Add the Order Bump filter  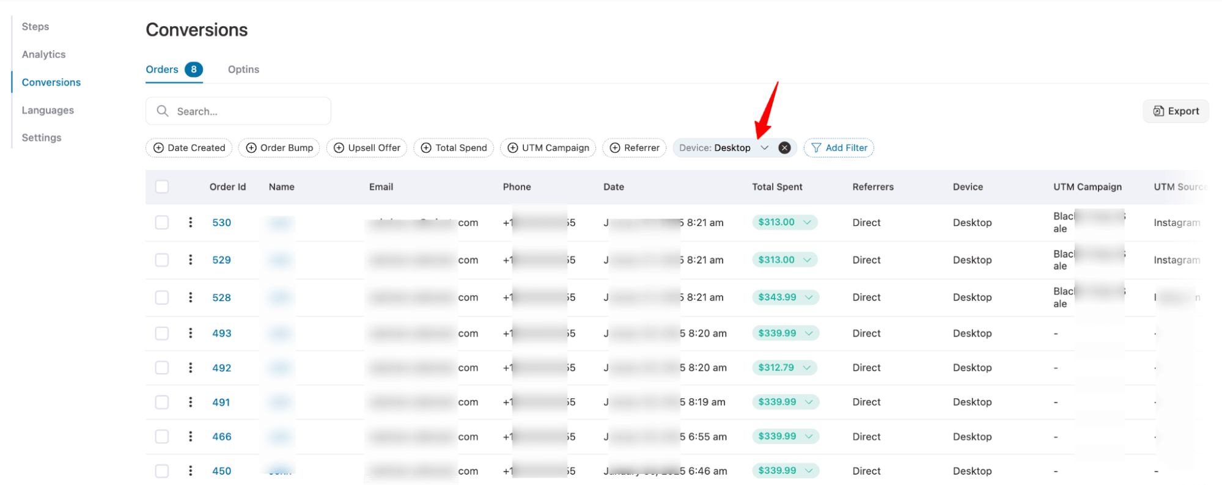coord(279,148)
